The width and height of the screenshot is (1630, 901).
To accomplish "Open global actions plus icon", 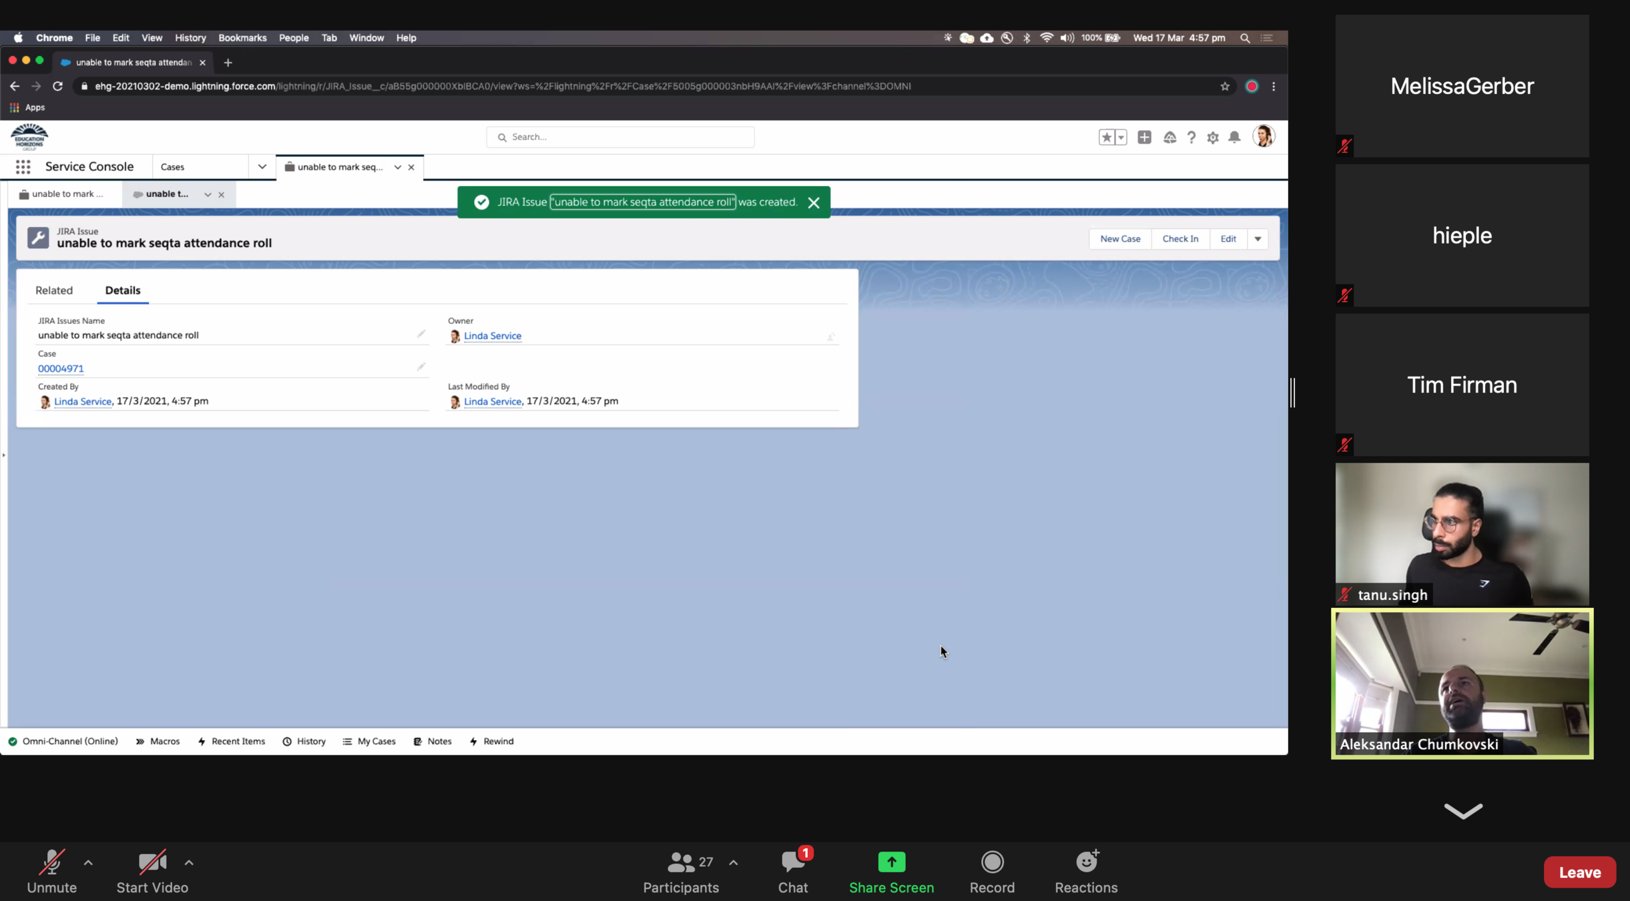I will tap(1144, 137).
